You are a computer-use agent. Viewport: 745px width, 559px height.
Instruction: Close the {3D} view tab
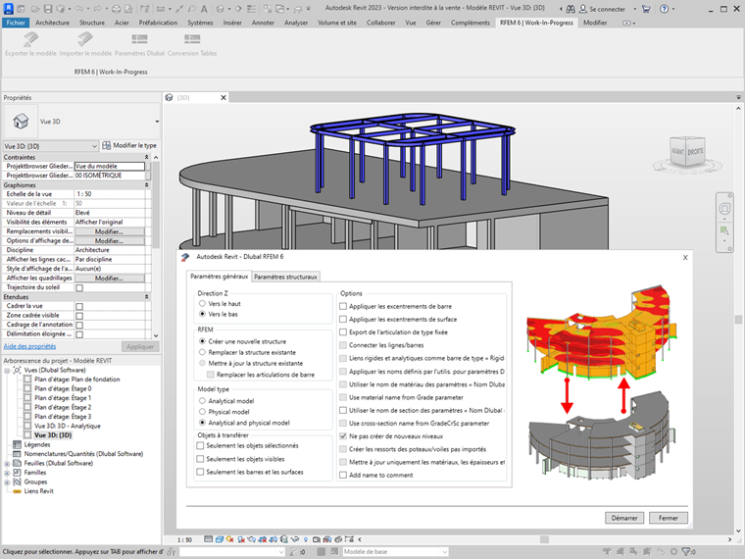223,97
